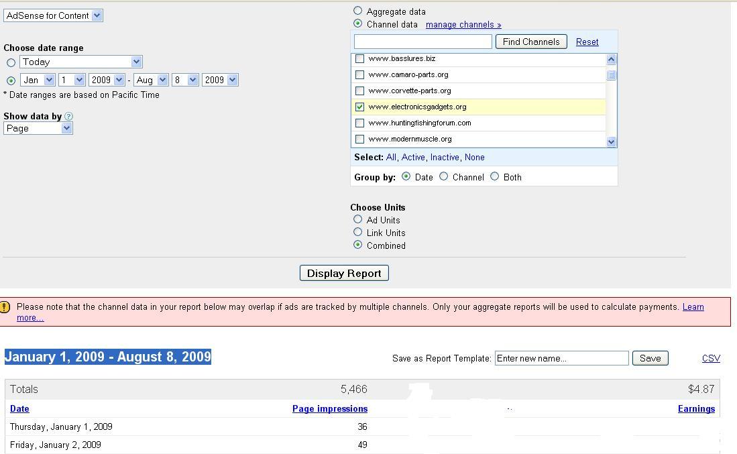Click the Display Report button
Viewport: 737px width, 454px height.
344,273
